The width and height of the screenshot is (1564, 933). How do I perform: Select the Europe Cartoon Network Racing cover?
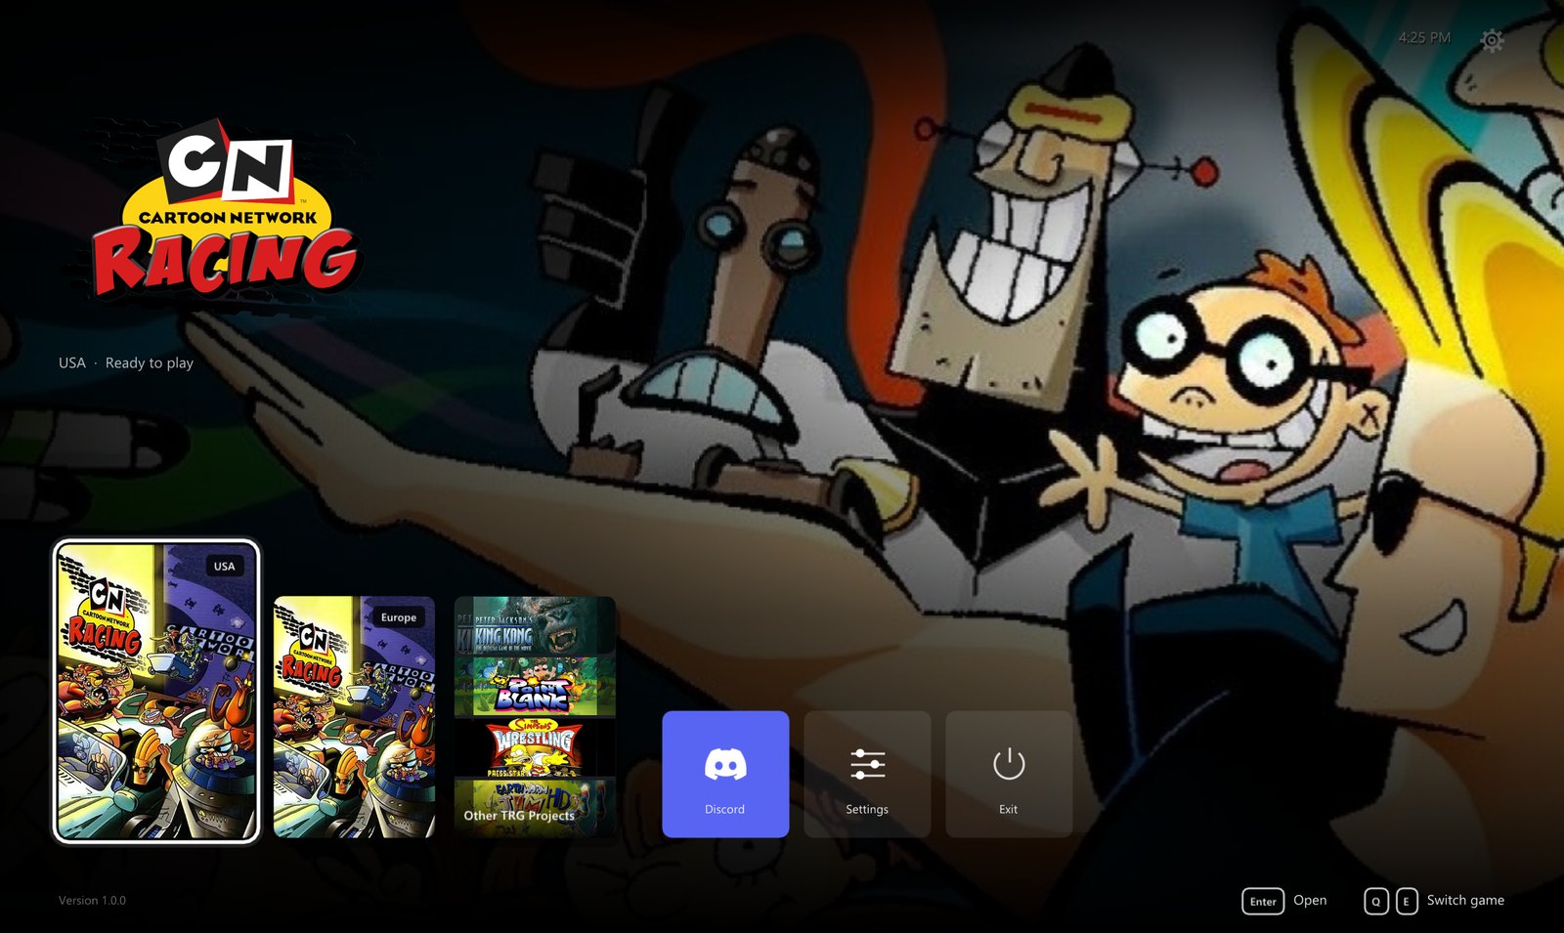point(354,717)
